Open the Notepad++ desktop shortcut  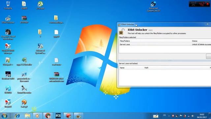pyautogui.click(x=8, y=61)
